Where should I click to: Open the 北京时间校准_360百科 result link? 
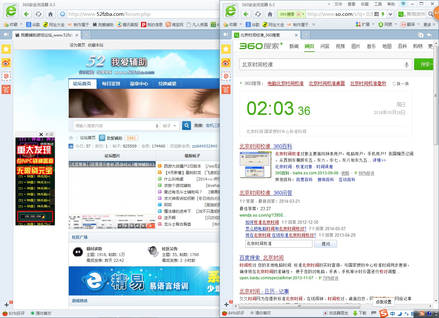(x=266, y=146)
